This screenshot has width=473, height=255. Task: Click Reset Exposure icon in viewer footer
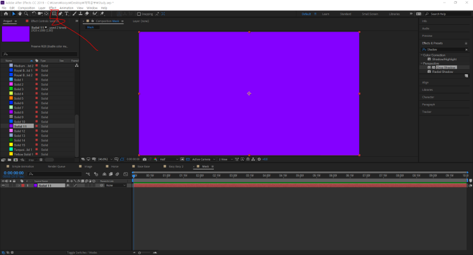pyautogui.click(x=259, y=159)
